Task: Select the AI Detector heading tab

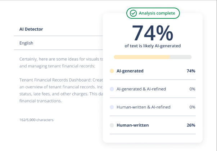Action: click(31, 29)
